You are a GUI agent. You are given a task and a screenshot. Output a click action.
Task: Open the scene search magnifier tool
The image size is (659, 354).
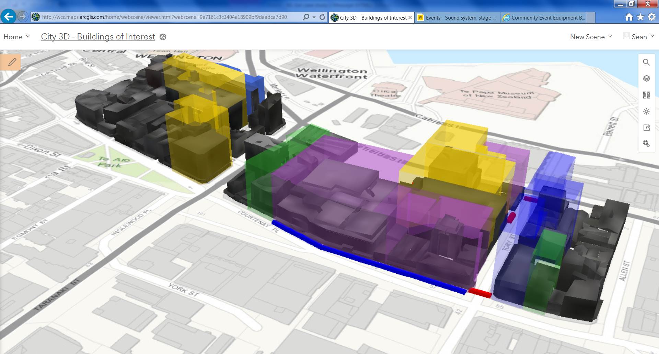tap(646, 62)
